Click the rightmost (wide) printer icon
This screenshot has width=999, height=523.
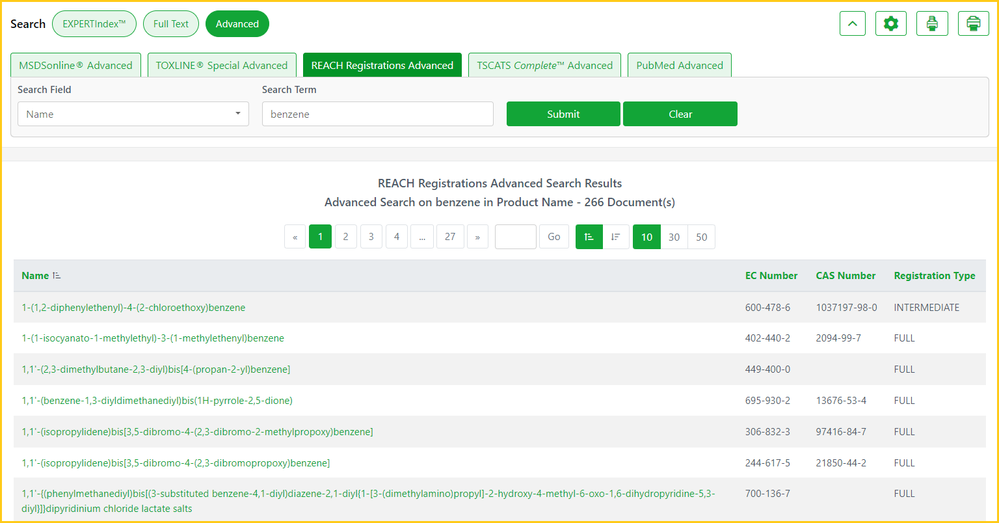coord(974,24)
